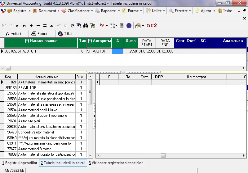Click Вкл. value for row 355165 SF AJUTOR
The height and width of the screenshot is (173, 248).
[x=81, y=88]
